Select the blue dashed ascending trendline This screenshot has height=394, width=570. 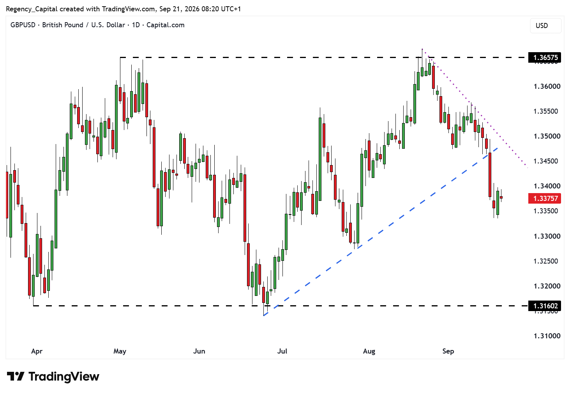point(380,232)
